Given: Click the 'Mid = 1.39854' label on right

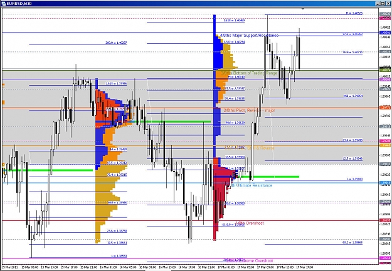Looking at the screenshot, I should click(353, 96).
